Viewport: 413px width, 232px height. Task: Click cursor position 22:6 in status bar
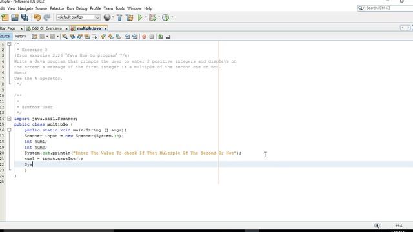(399, 226)
